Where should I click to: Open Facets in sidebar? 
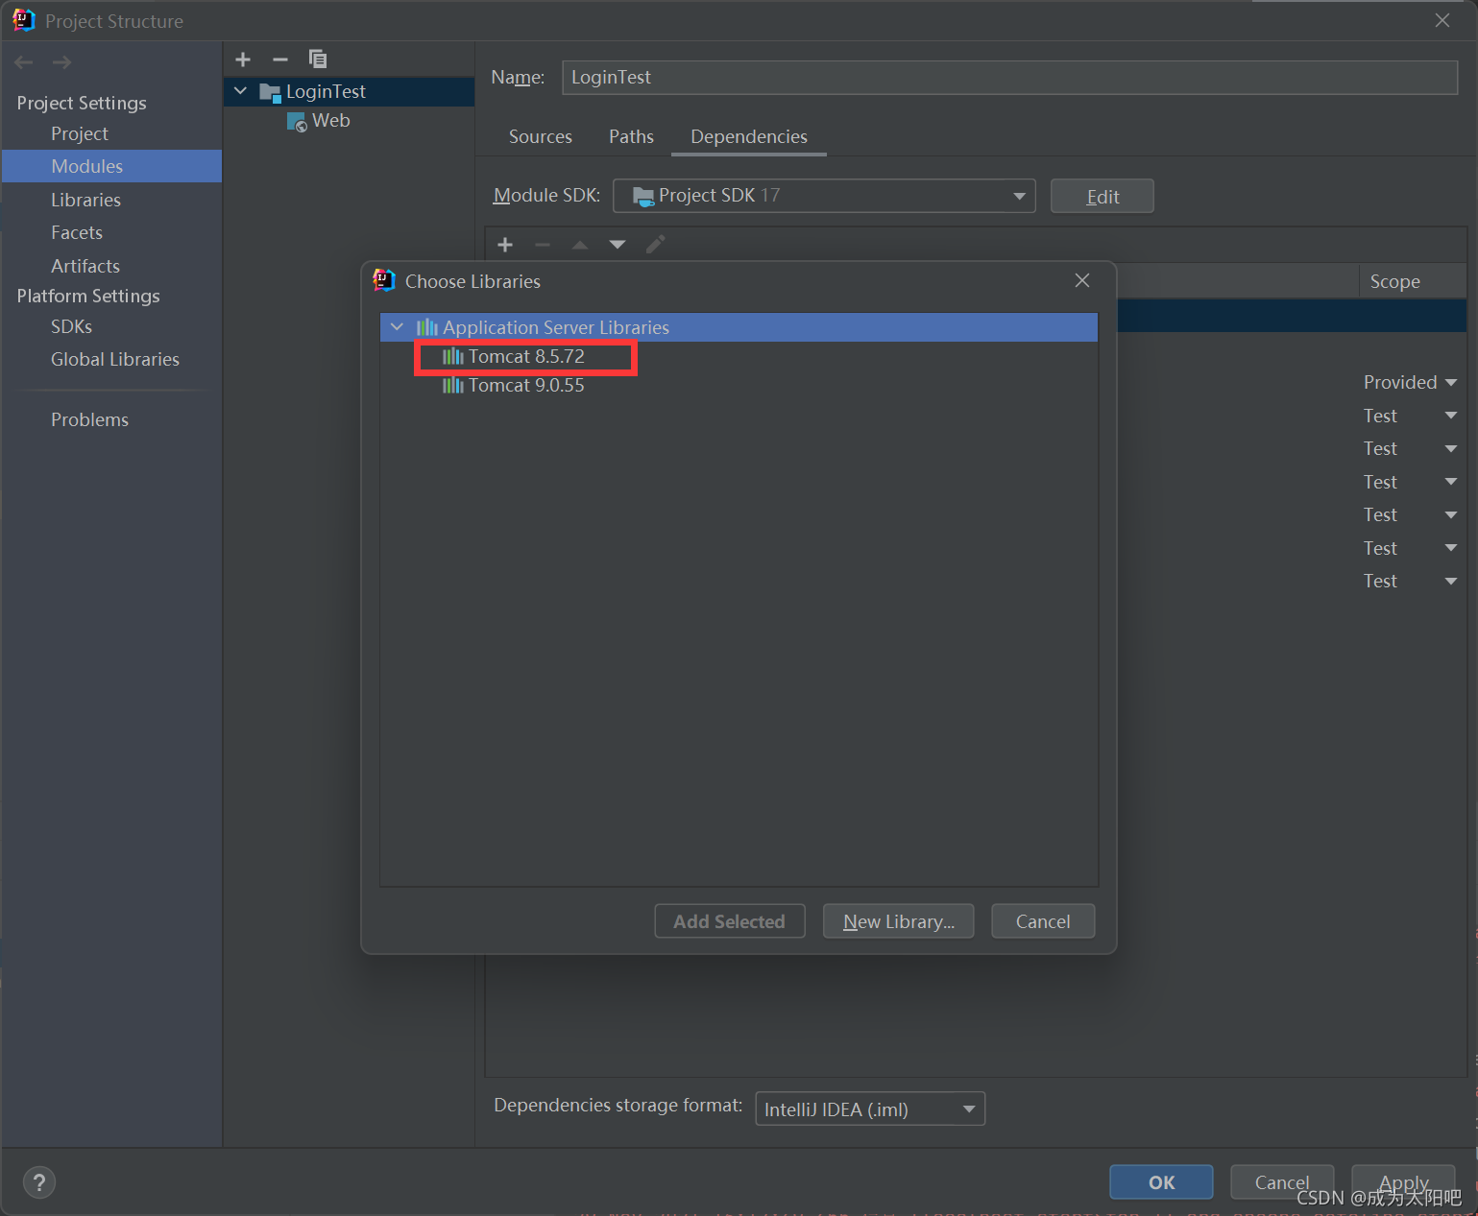pos(77,232)
